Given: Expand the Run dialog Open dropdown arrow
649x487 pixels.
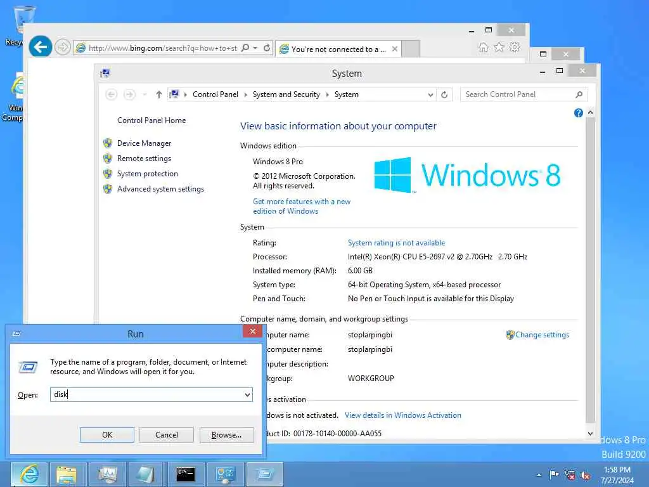Looking at the screenshot, I should (248, 394).
